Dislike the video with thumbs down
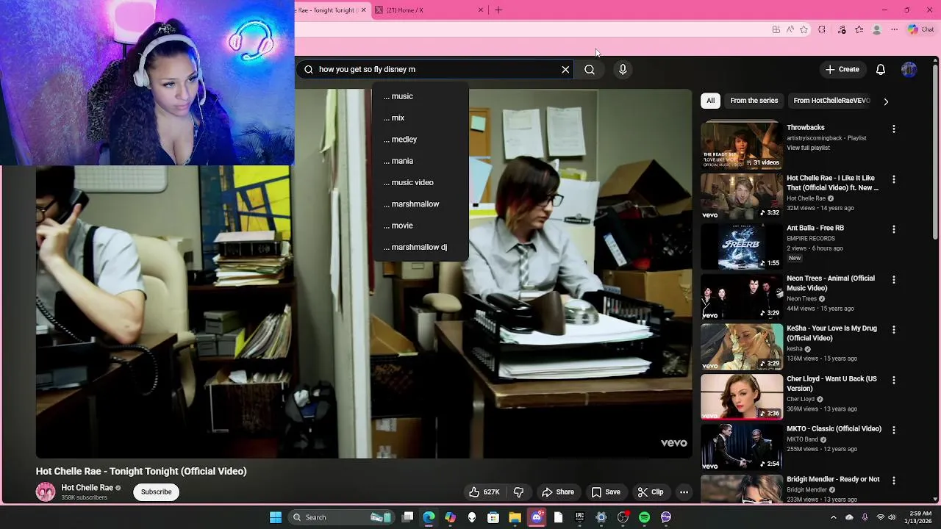 [518, 492]
